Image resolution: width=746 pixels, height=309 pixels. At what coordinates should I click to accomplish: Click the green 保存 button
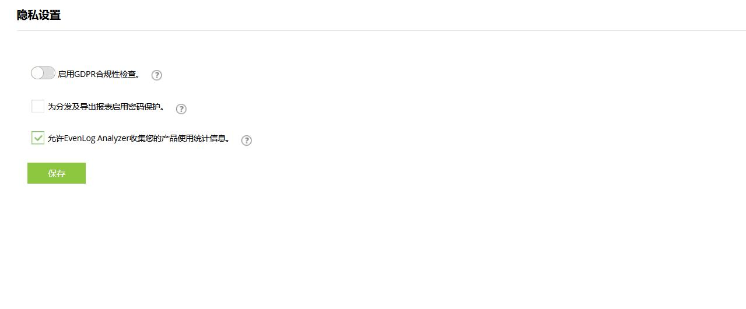[57, 173]
